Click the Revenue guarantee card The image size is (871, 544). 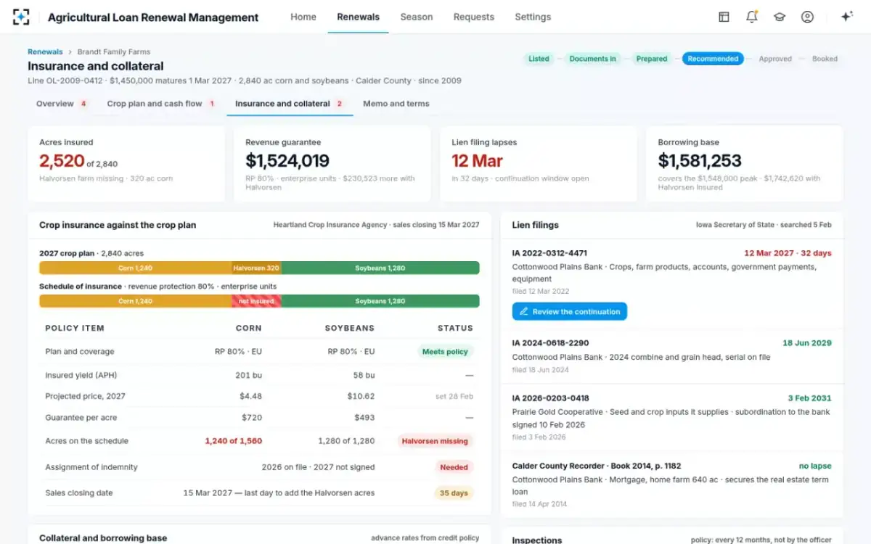click(x=332, y=164)
